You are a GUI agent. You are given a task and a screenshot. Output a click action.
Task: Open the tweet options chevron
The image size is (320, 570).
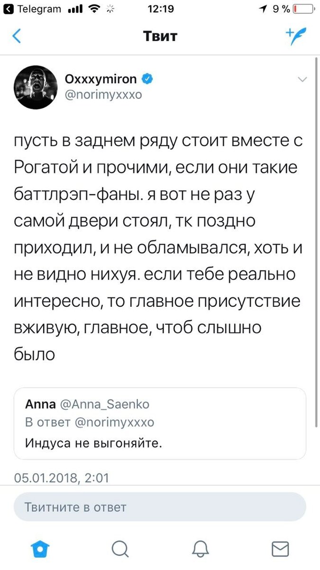point(302,80)
